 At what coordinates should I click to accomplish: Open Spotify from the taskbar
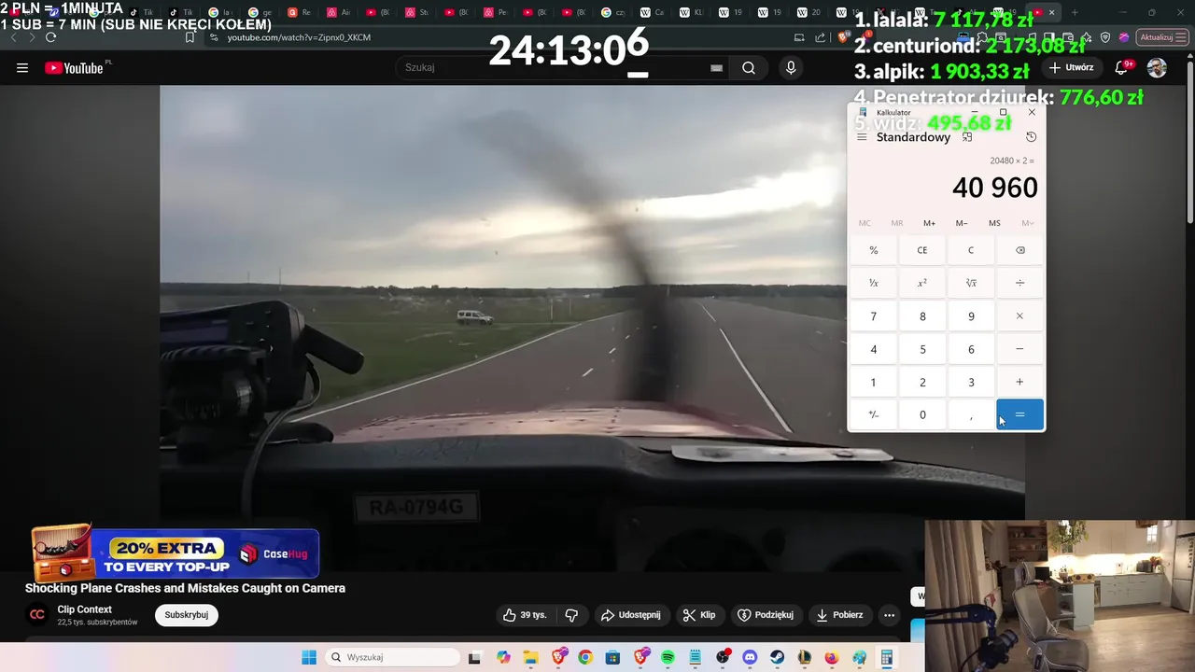point(668,657)
